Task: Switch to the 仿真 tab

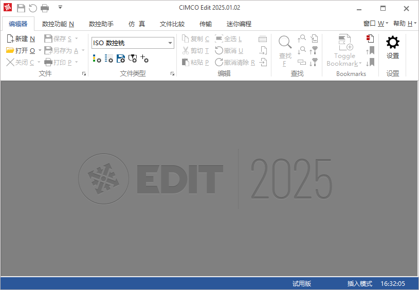Action: 137,24
